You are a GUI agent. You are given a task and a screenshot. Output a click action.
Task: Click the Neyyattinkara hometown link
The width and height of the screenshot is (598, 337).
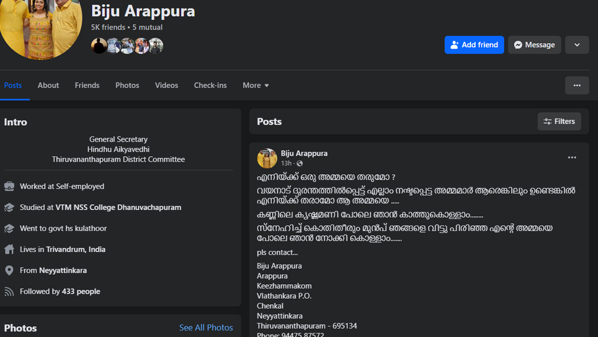63,271
